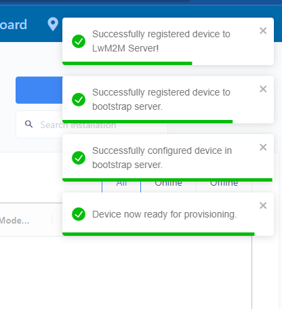
Task: Focus the Search installation field
Action: click(92, 125)
